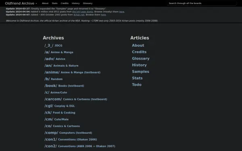This screenshot has width=242, height=151.
Task: Follow the 'here' link in the 2024-04-04 update
Action: [x=122, y=12]
